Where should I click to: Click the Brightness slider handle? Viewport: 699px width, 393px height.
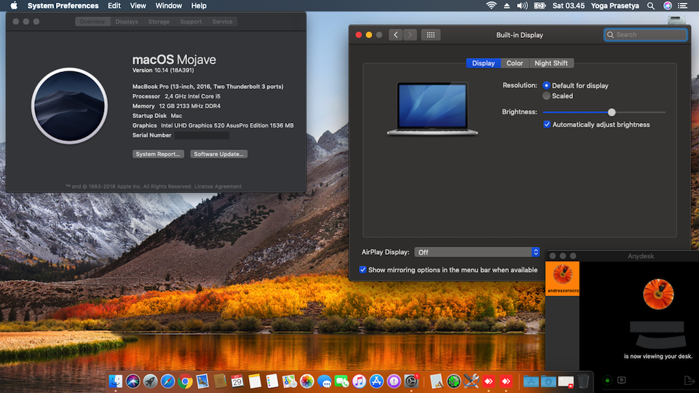(612, 112)
